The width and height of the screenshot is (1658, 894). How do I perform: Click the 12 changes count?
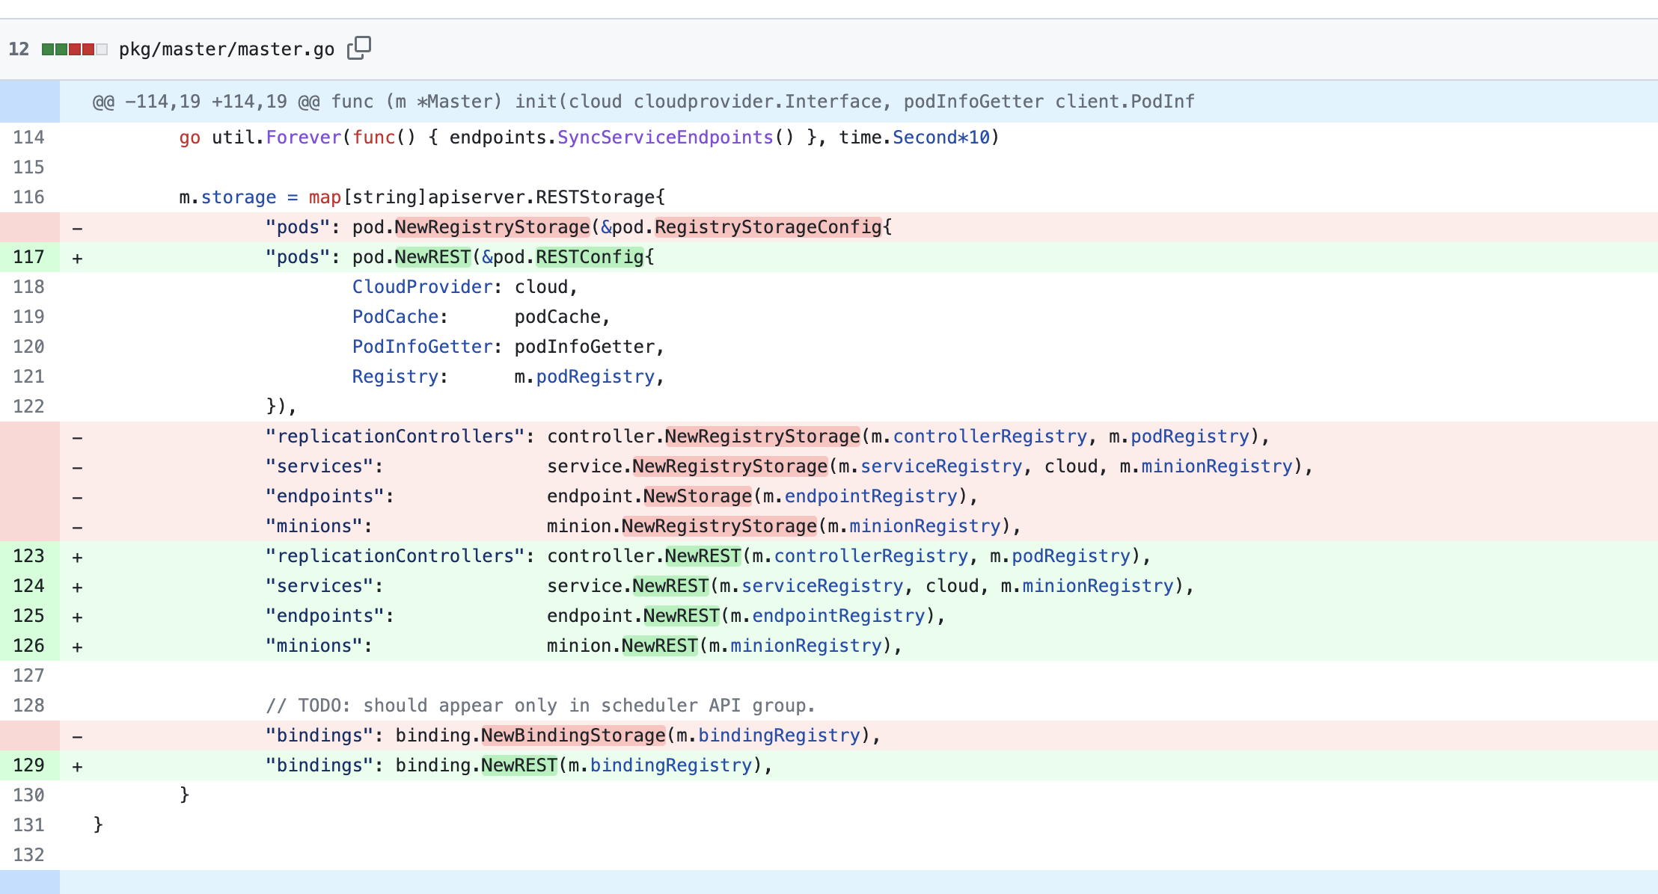[x=19, y=49]
